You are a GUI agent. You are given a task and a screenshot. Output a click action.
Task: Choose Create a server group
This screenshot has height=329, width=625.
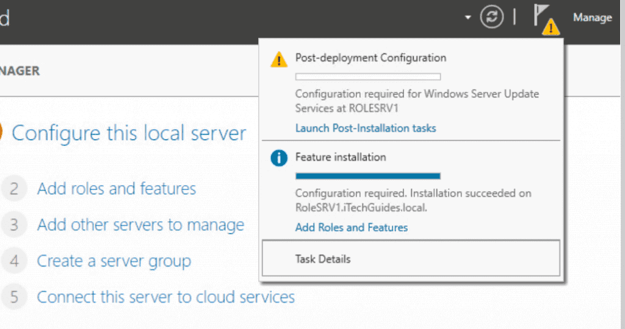pos(114,261)
